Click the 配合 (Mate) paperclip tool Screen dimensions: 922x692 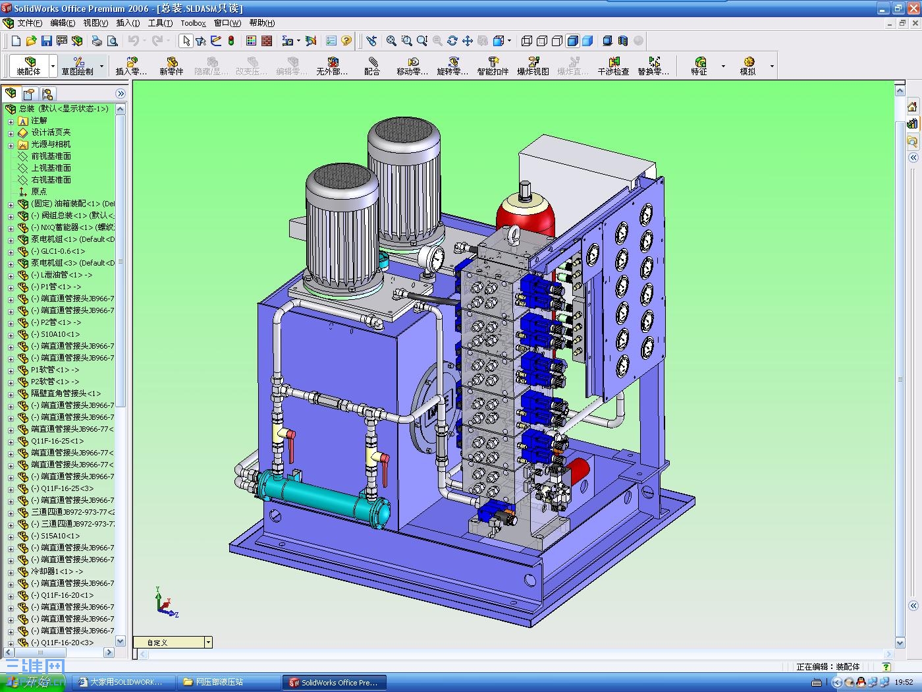[372, 66]
